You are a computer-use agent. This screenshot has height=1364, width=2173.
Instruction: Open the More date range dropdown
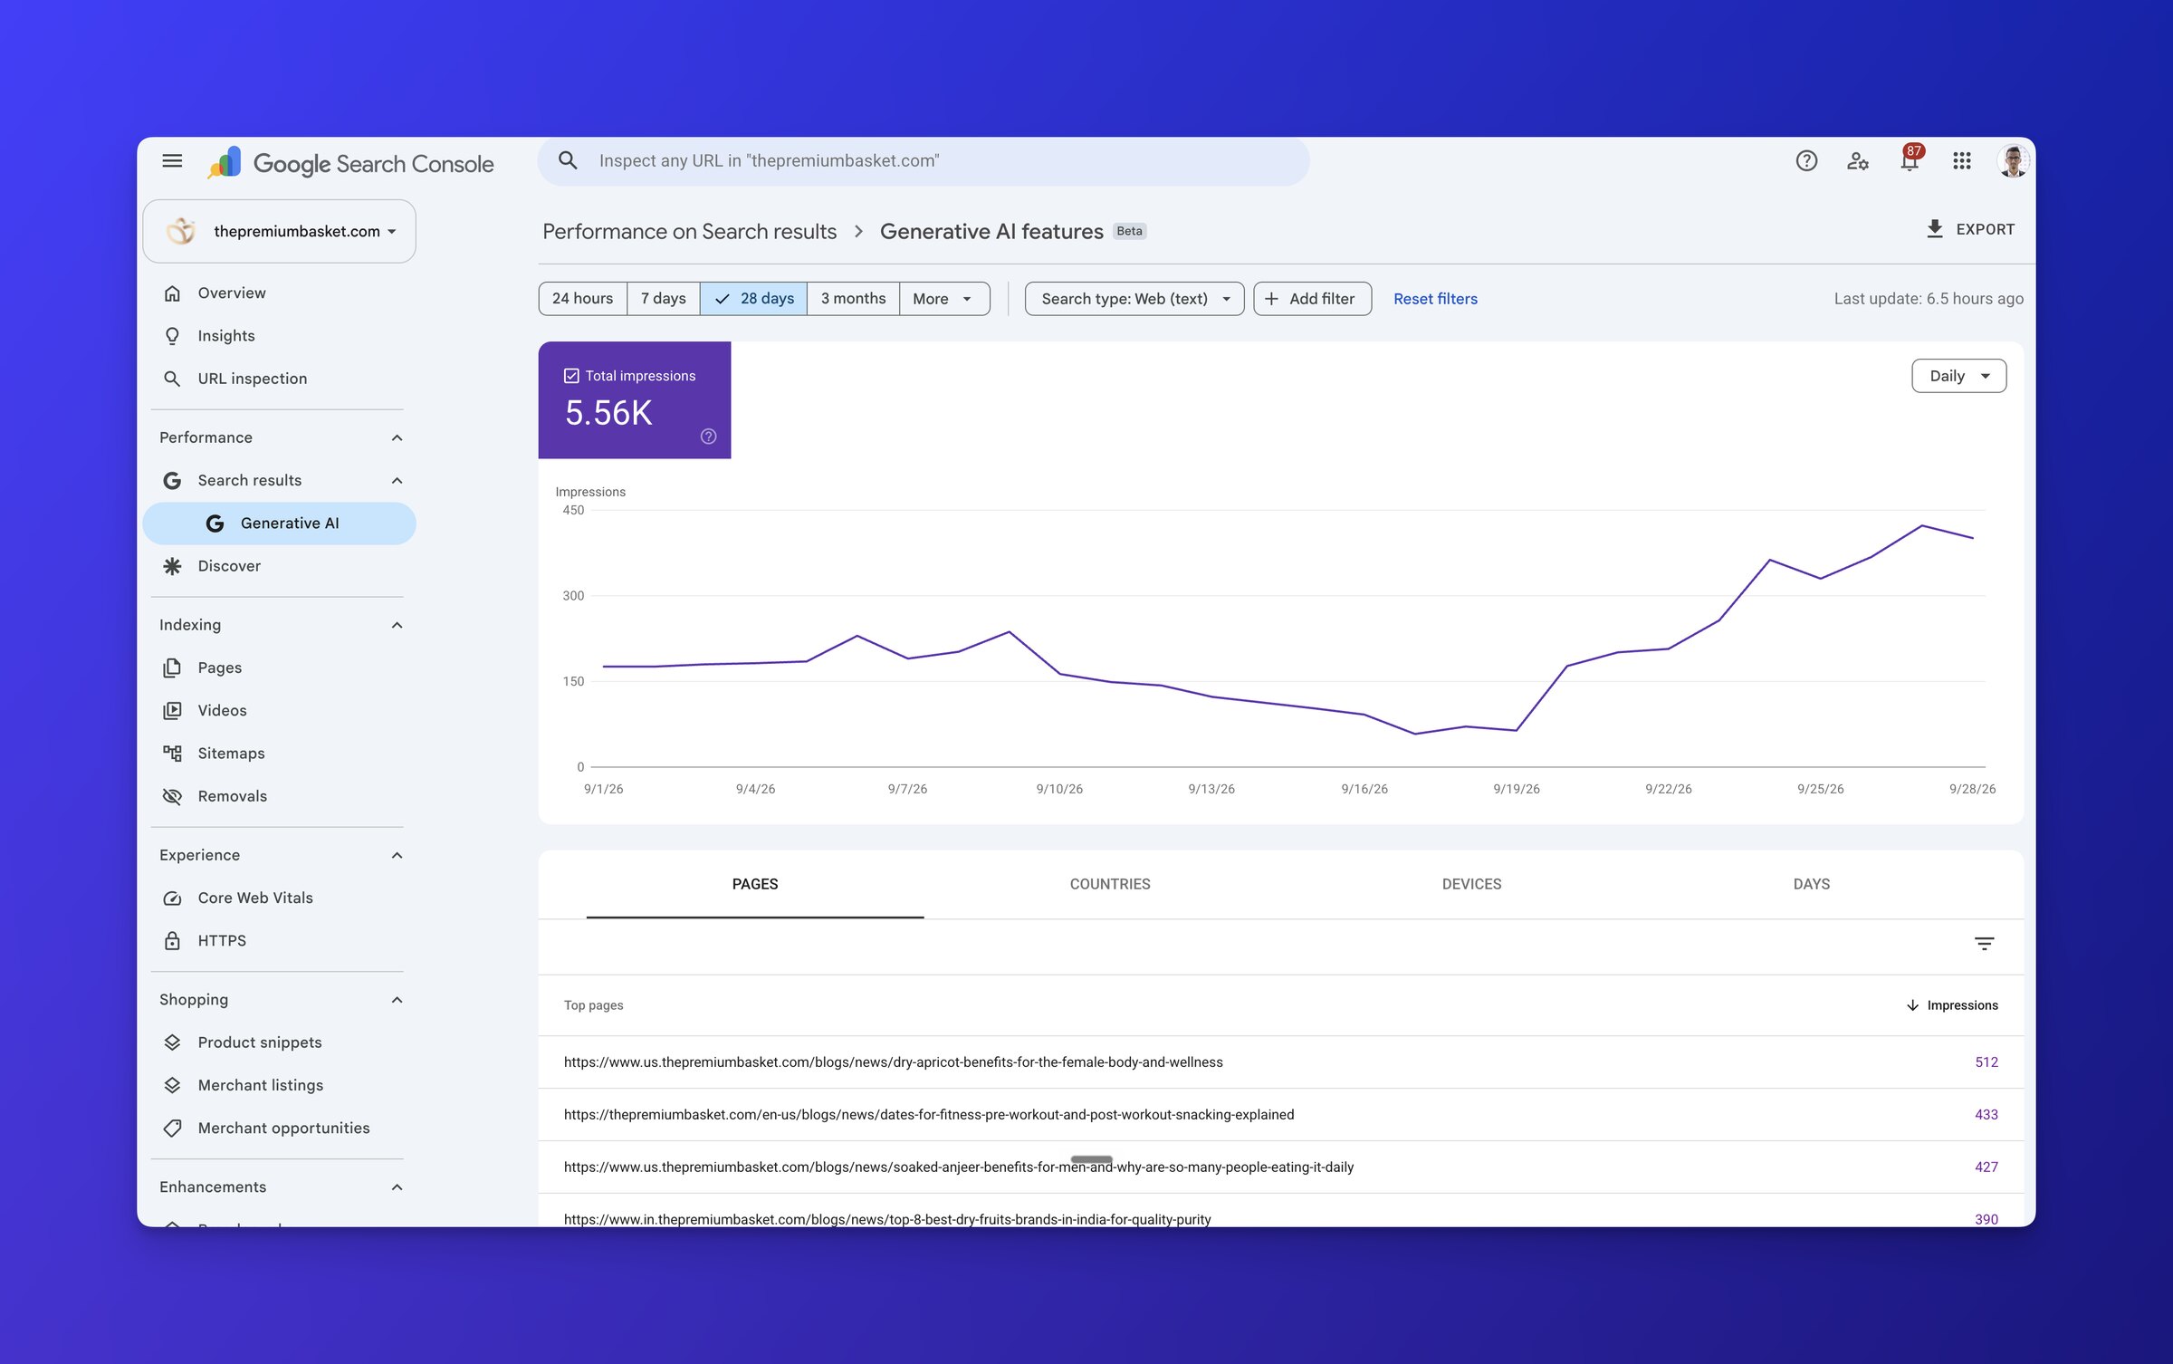point(943,299)
